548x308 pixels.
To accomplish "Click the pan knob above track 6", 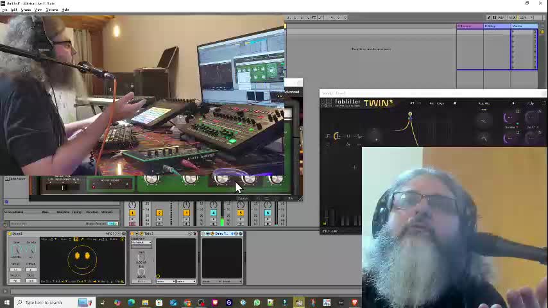I will [x=268, y=205].
